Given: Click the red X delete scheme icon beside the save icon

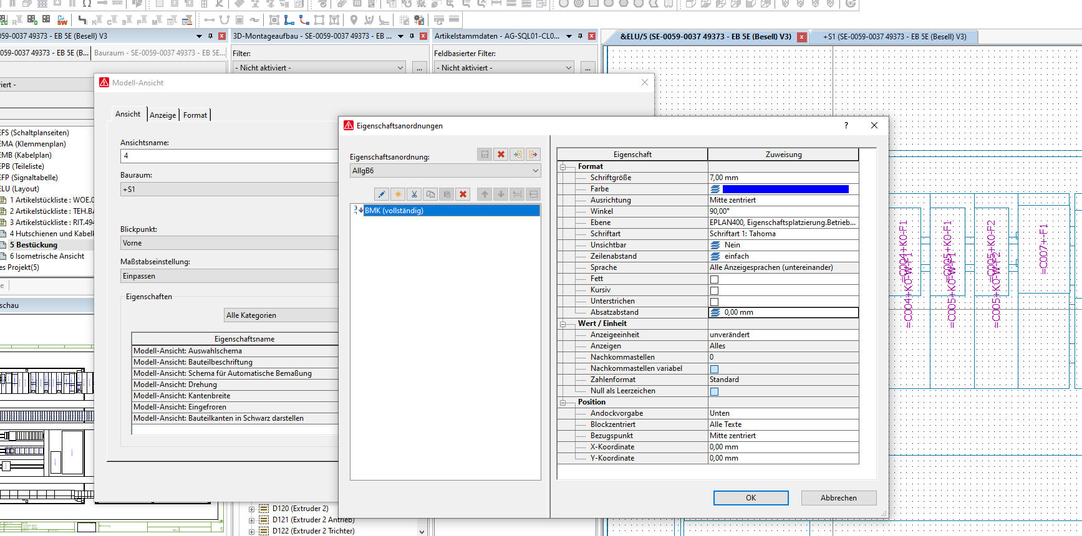Looking at the screenshot, I should 501,155.
